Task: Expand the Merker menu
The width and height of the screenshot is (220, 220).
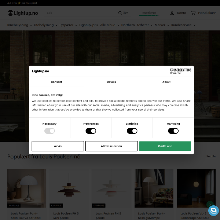Action: 162,25
